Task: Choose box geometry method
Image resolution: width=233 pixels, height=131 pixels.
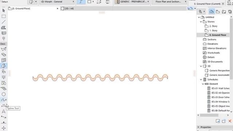Action: (x=89, y=2)
